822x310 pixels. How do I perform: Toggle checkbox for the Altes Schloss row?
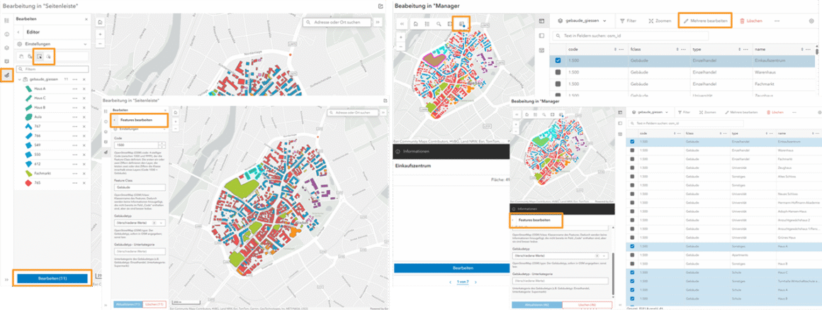click(x=631, y=177)
